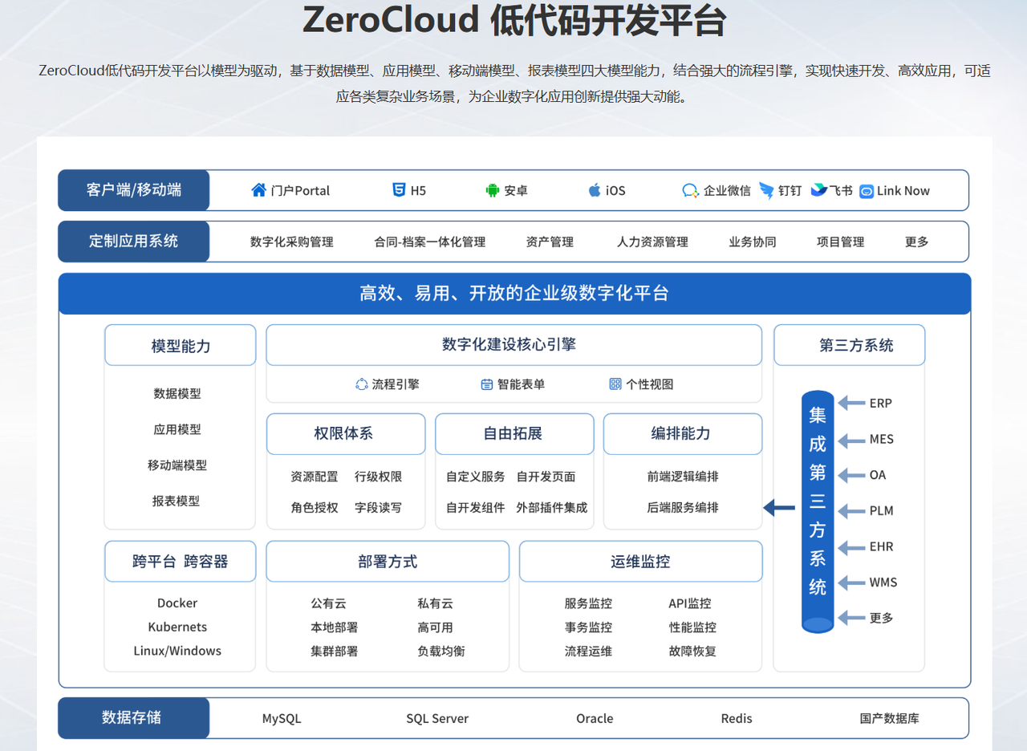Click the 运维监控 header box
The width and height of the screenshot is (1027, 751).
[641, 562]
